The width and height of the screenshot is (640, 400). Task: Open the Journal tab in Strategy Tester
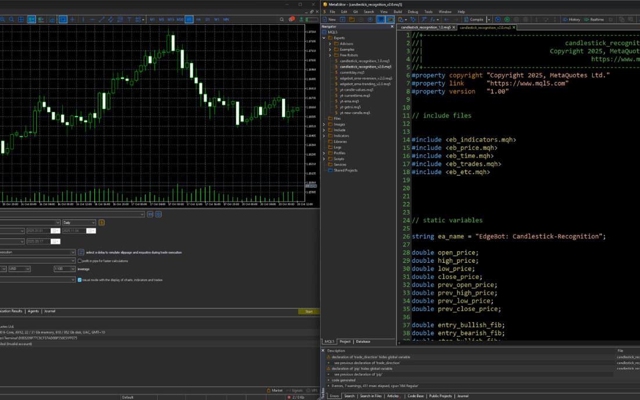tap(49, 311)
